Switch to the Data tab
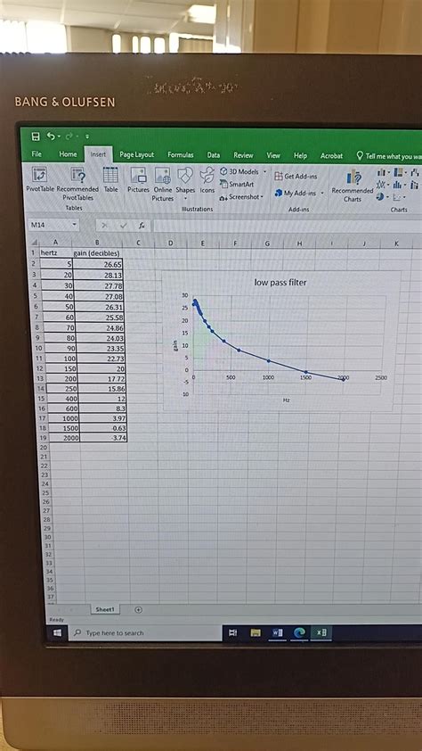 [213, 155]
